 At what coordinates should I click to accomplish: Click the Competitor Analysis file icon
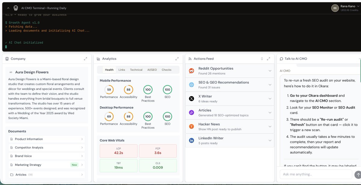point(12,148)
